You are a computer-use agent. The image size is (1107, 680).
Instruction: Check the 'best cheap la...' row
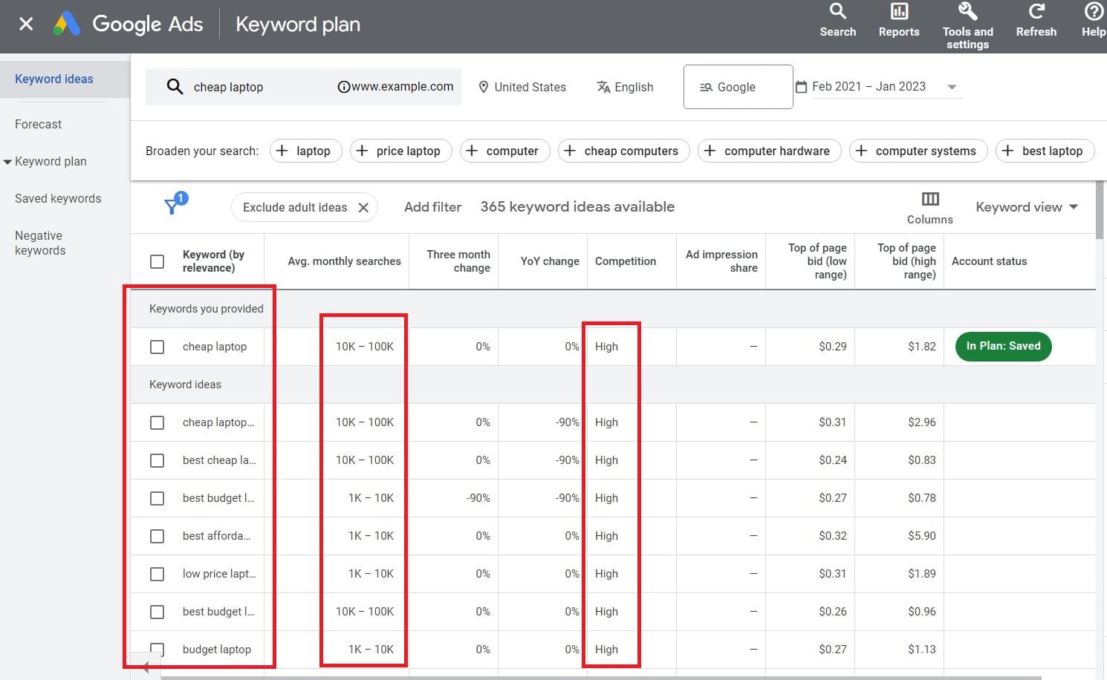click(x=157, y=460)
